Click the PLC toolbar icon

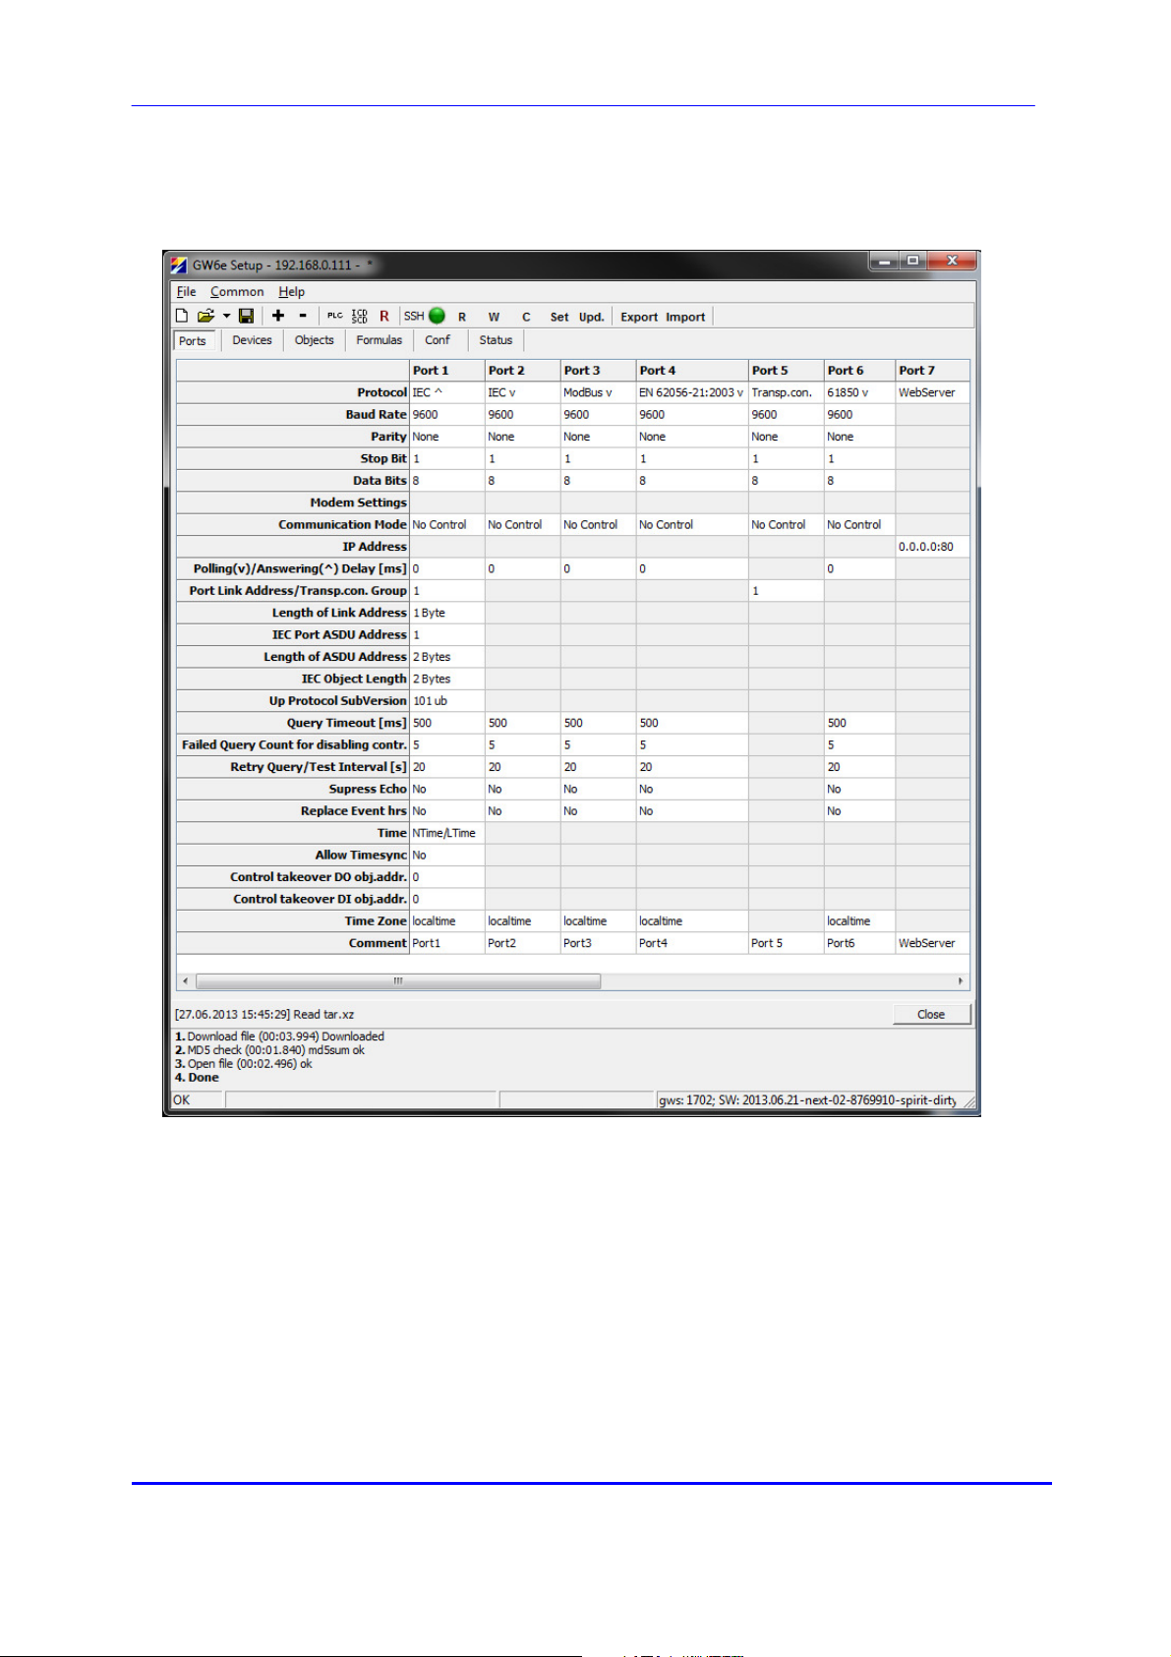335,316
